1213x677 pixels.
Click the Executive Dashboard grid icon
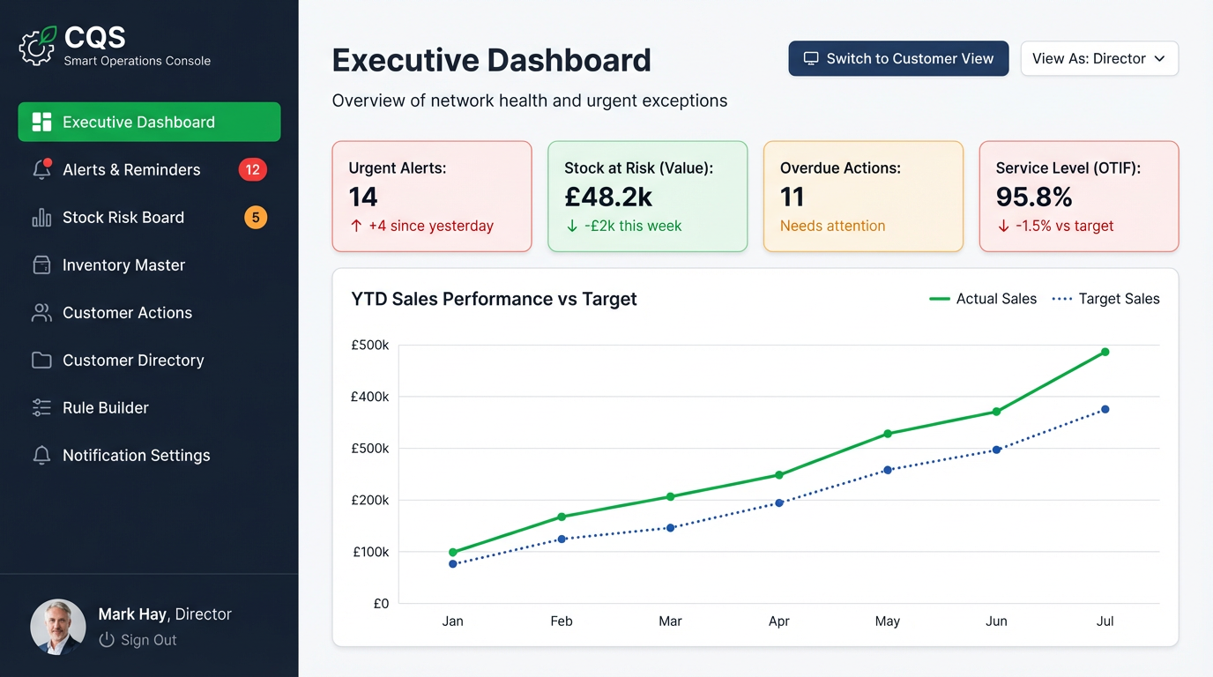41,122
